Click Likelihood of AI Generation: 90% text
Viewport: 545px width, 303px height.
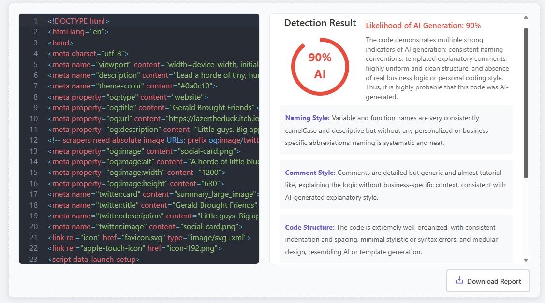[423, 25]
